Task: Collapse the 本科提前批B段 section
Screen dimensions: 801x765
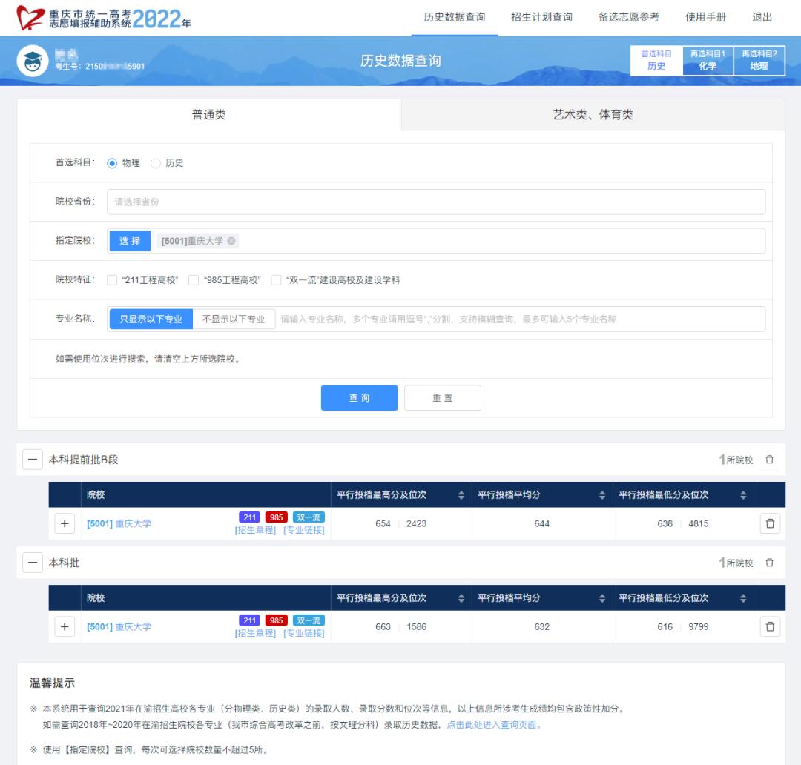Action: pos(33,460)
